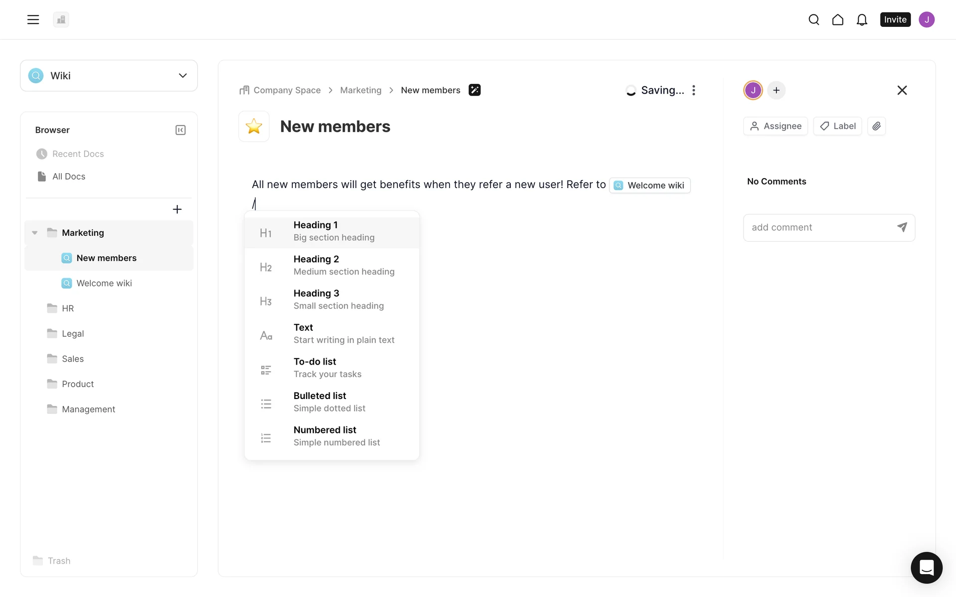Screen dimensions: 956x597
Task: Collapse the Browser sidebar panel
Action: pyautogui.click(x=180, y=130)
